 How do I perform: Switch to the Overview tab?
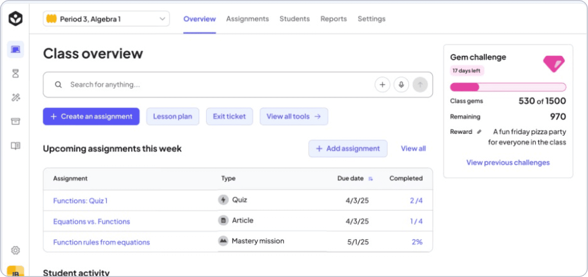point(199,19)
